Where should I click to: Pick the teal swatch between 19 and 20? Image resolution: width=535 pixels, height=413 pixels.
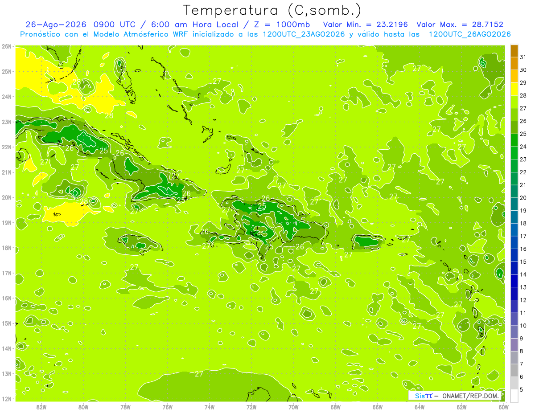[x=514, y=204]
